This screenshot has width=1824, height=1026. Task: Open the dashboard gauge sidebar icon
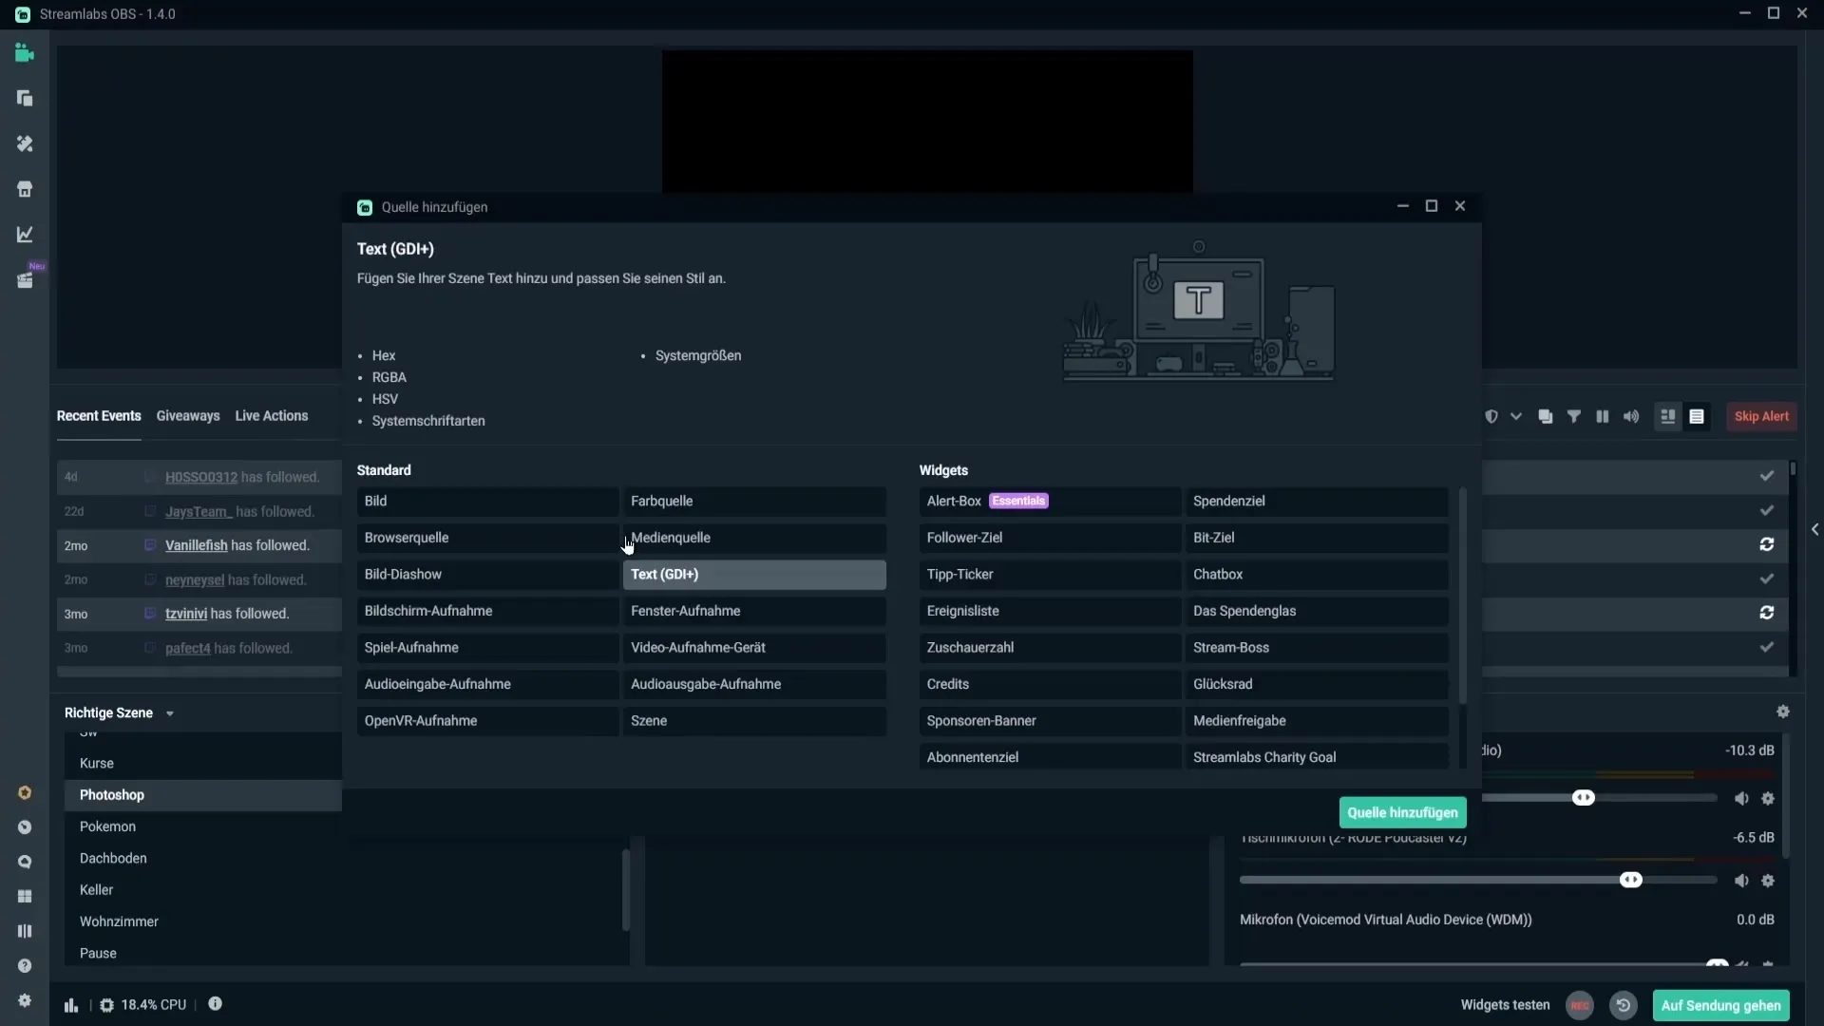click(x=25, y=827)
